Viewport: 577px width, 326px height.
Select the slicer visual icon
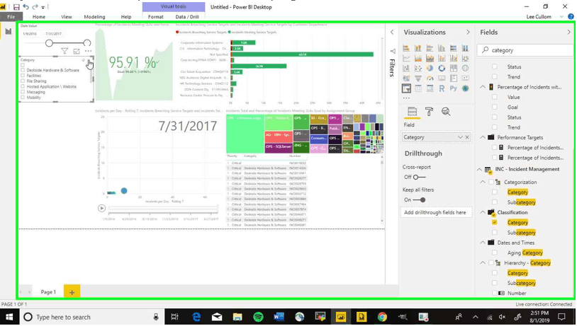tap(406, 88)
